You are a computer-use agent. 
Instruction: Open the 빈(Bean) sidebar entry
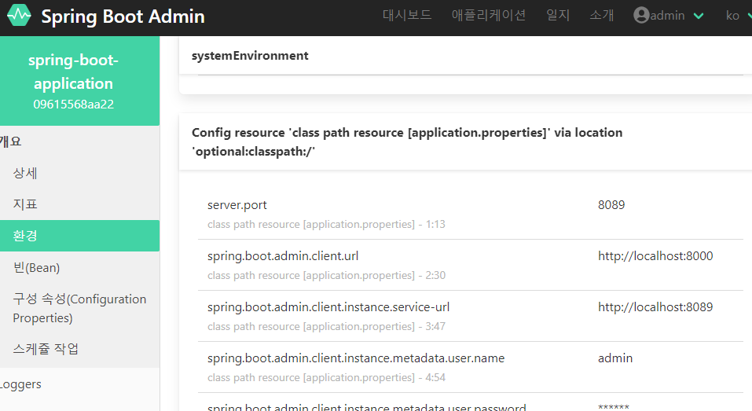click(79, 267)
